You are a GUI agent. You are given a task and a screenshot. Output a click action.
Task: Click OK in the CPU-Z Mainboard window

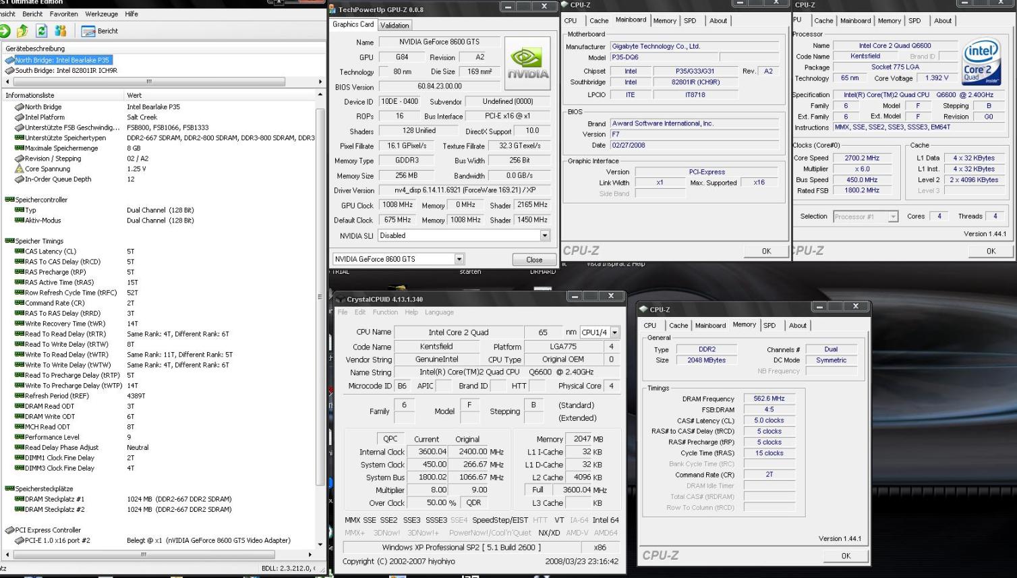[x=766, y=251]
